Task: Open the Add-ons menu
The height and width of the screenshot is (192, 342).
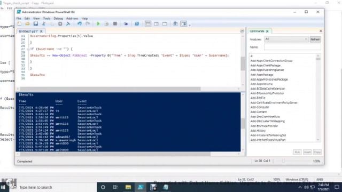Action: pyautogui.click(x=72, y=19)
